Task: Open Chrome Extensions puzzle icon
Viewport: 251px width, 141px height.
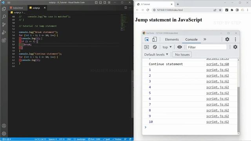Action: (x=232, y=10)
